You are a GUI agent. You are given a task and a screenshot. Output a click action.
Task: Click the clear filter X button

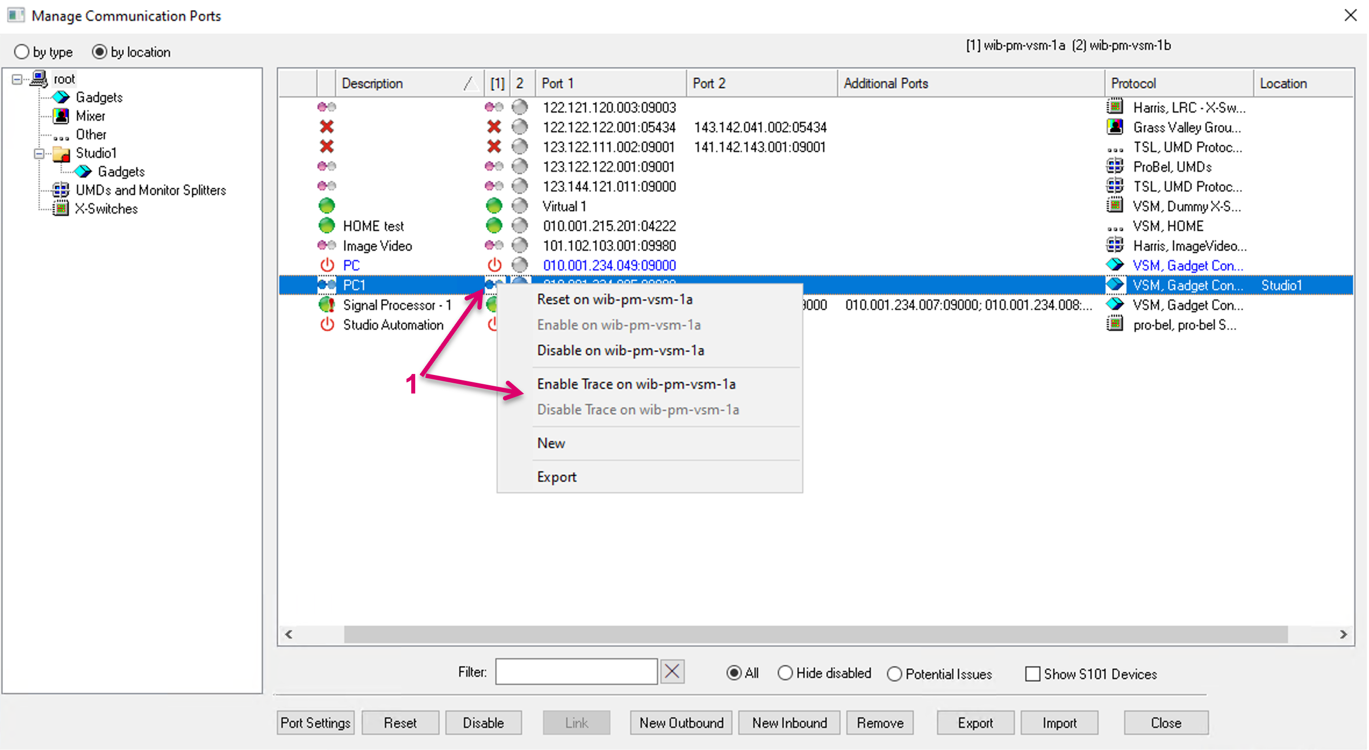(672, 672)
